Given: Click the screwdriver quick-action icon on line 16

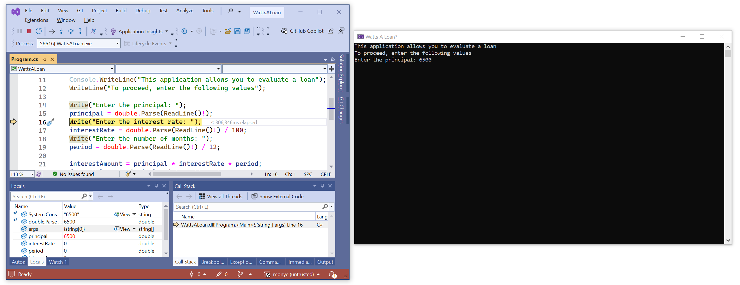Looking at the screenshot, I should [x=50, y=122].
